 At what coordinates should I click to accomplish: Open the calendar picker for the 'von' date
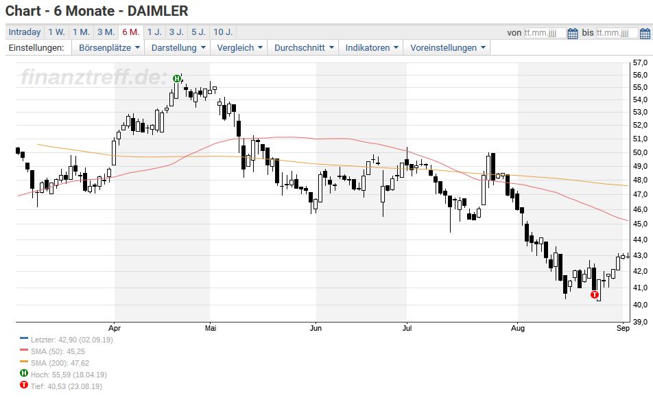573,34
